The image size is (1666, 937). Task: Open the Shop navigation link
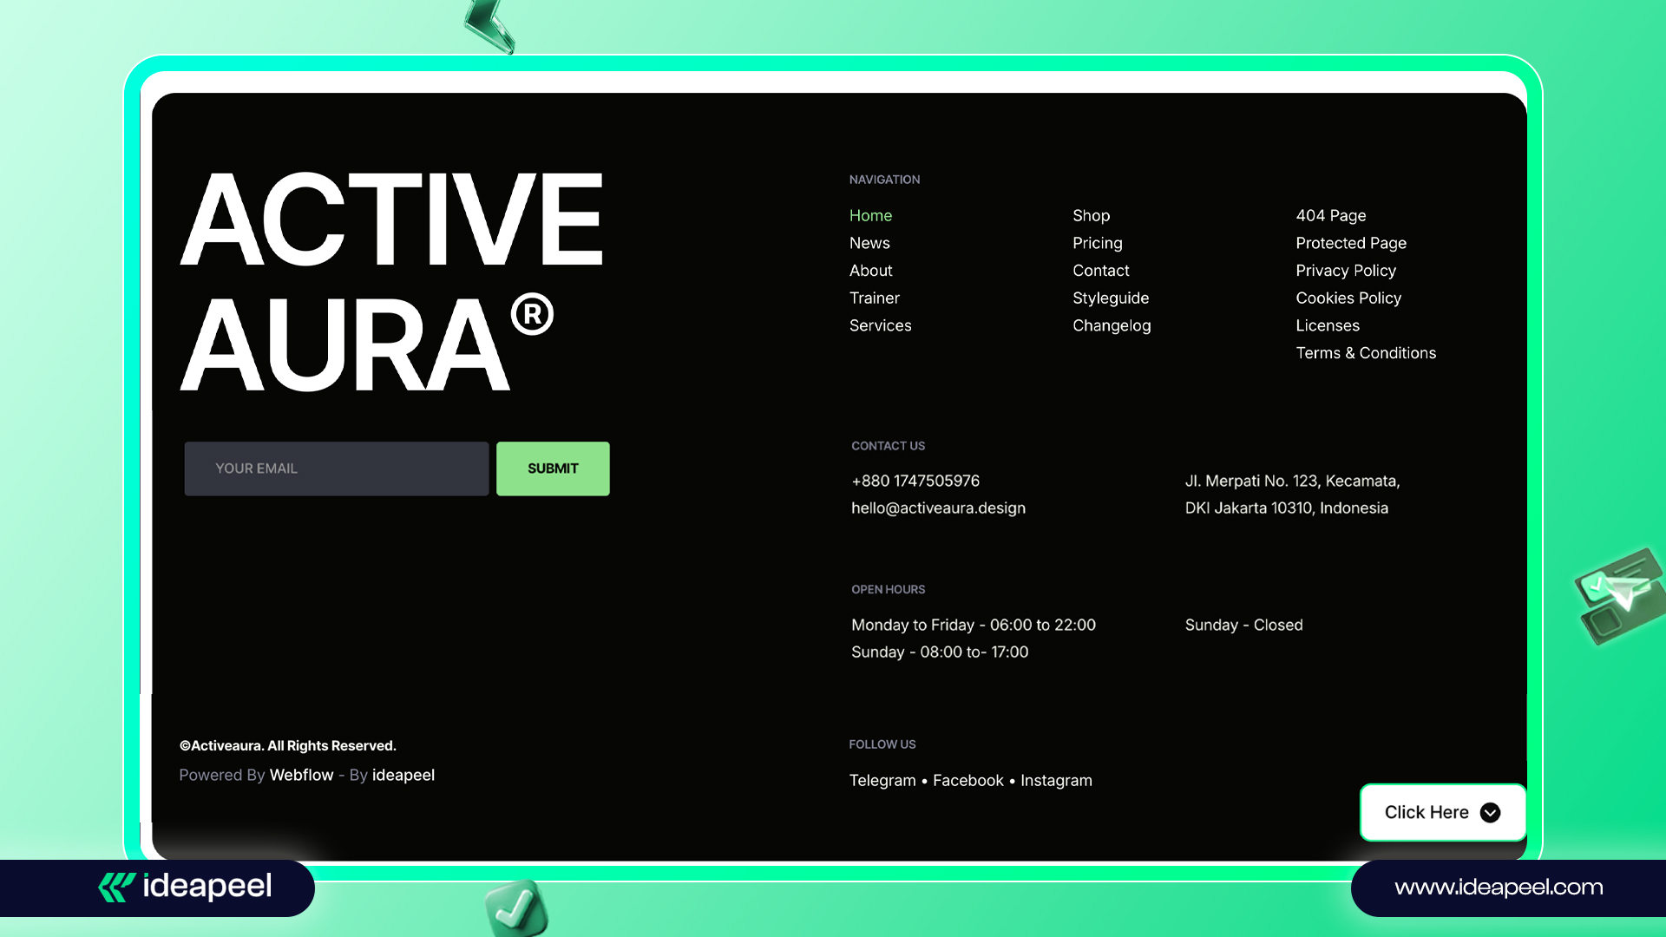click(x=1091, y=215)
